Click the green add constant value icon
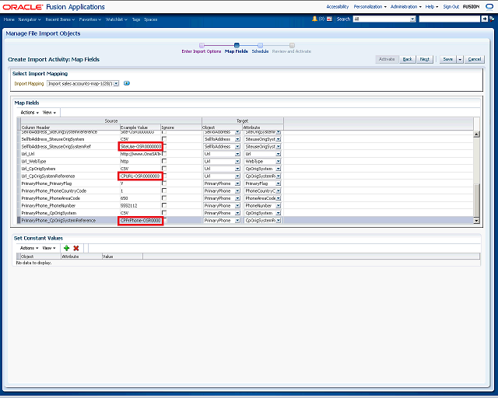This screenshot has height=398, width=498. click(66, 247)
